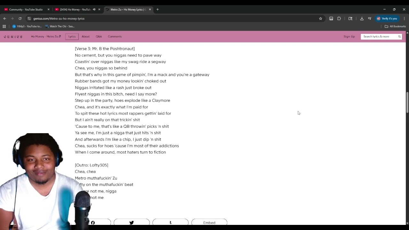Open the About section tab

click(x=86, y=36)
